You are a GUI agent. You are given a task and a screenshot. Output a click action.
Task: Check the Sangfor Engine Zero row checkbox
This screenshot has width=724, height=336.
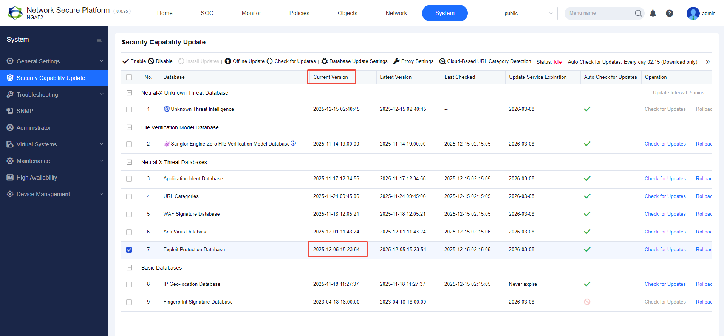click(x=129, y=144)
